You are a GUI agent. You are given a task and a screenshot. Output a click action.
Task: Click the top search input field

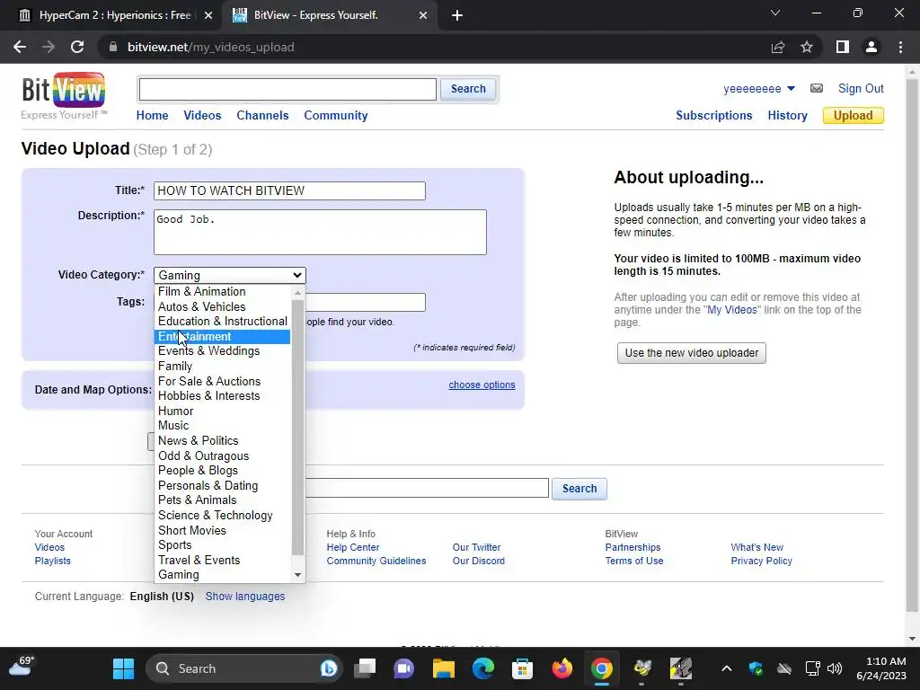point(287,90)
